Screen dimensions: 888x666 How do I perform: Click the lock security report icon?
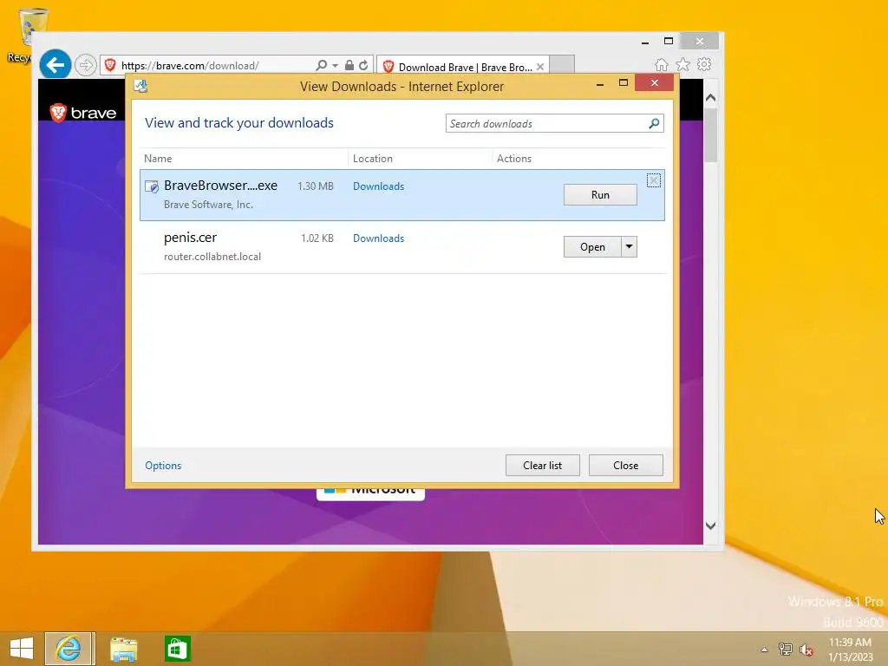tap(349, 65)
